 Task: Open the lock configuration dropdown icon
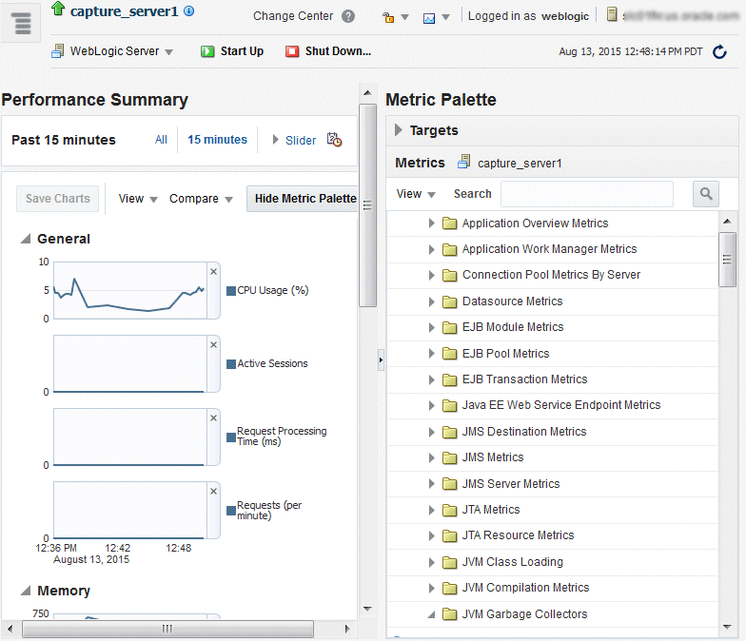396,17
